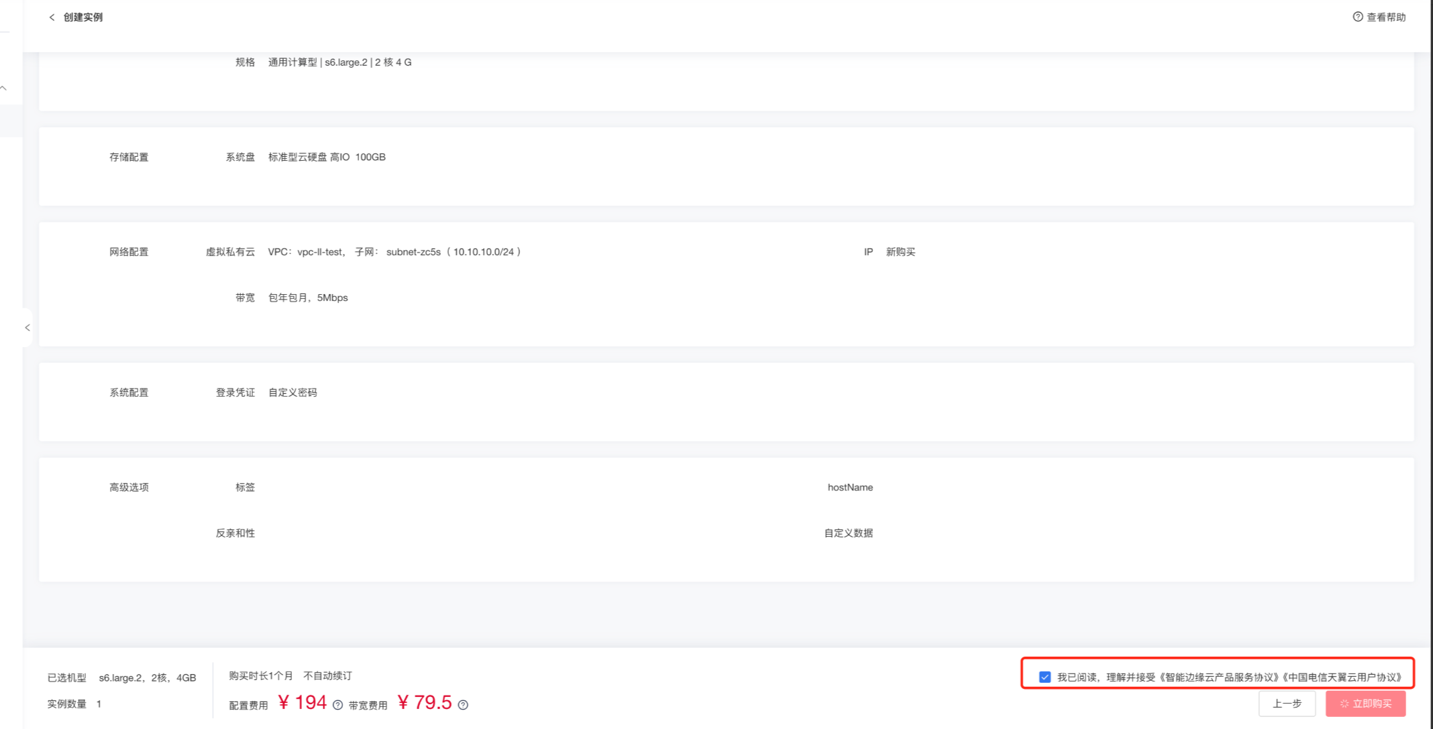The width and height of the screenshot is (1433, 729).
Task: Click the question-mark icon beside 查看帮助
Action: coord(1357,17)
